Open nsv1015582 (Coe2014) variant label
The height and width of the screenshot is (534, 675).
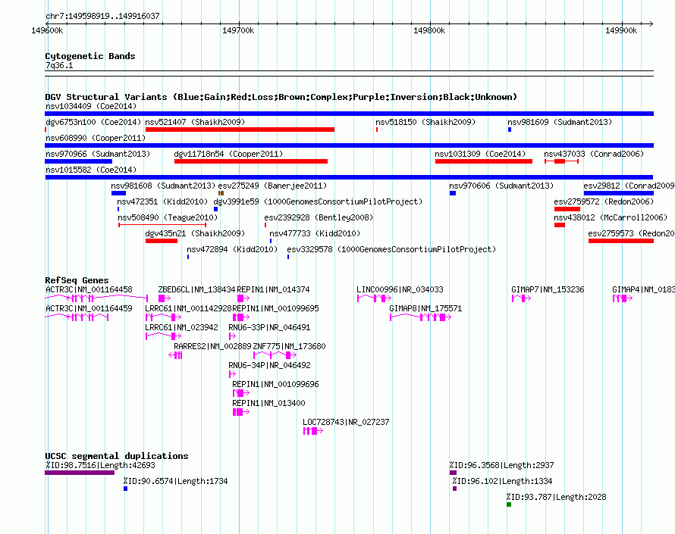point(91,170)
